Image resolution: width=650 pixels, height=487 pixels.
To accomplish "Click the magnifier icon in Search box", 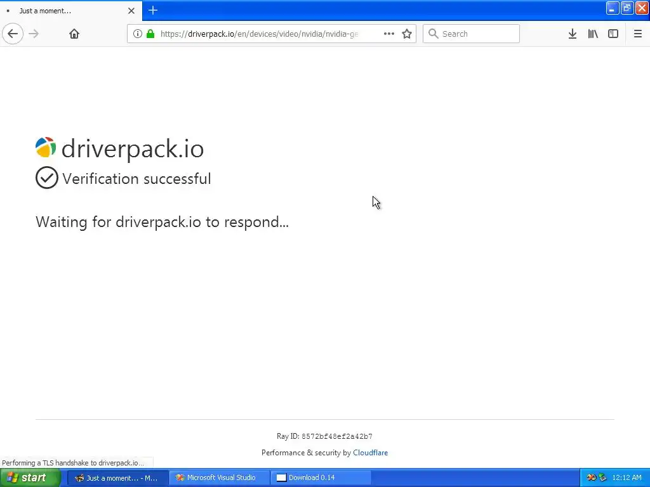I will [x=433, y=34].
